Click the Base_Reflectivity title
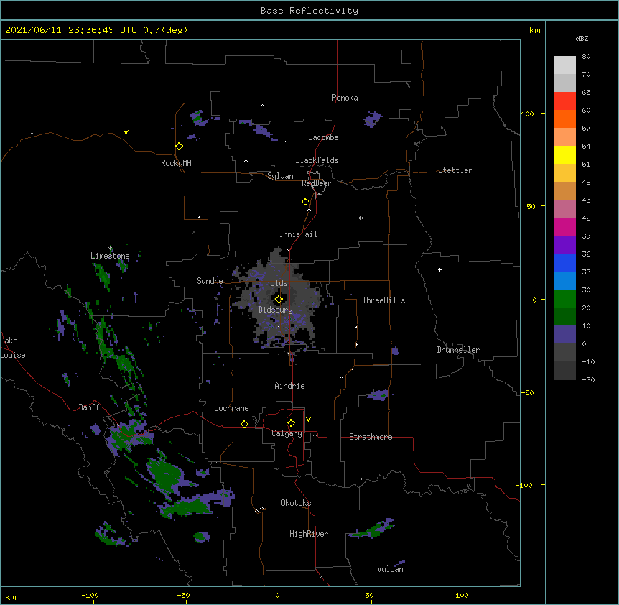This screenshot has width=619, height=605. click(309, 11)
